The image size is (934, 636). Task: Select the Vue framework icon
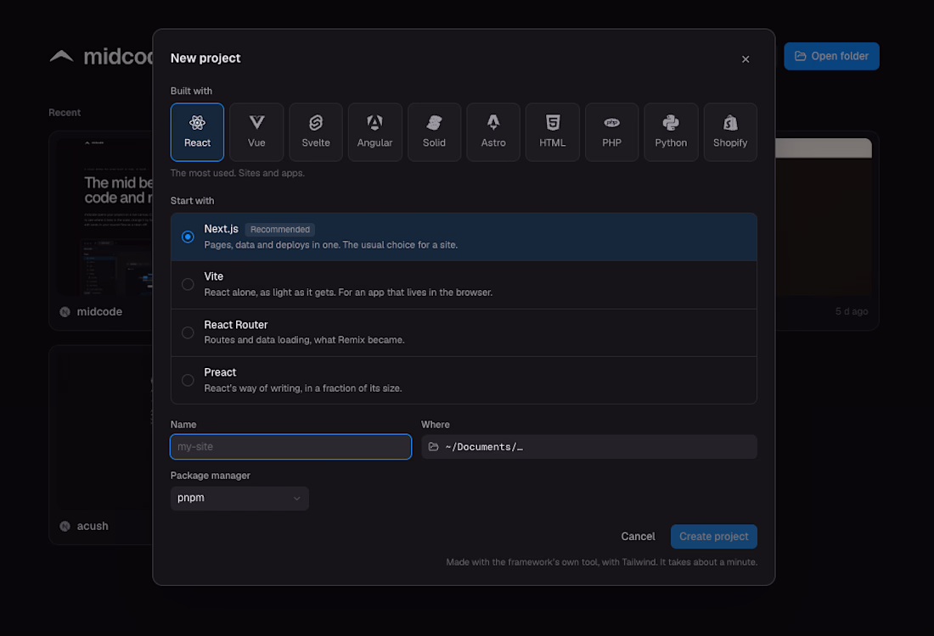click(256, 123)
